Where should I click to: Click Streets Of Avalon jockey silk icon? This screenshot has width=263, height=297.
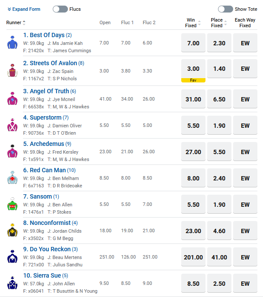point(13,70)
